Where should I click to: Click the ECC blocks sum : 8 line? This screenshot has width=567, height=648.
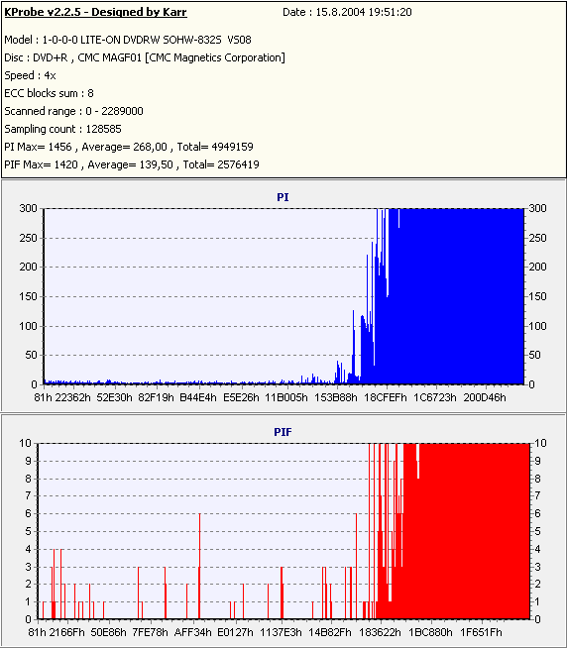click(x=50, y=93)
